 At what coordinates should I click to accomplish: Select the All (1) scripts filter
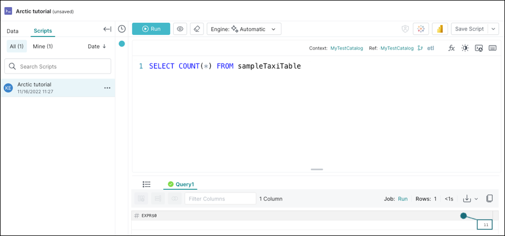coord(17,46)
